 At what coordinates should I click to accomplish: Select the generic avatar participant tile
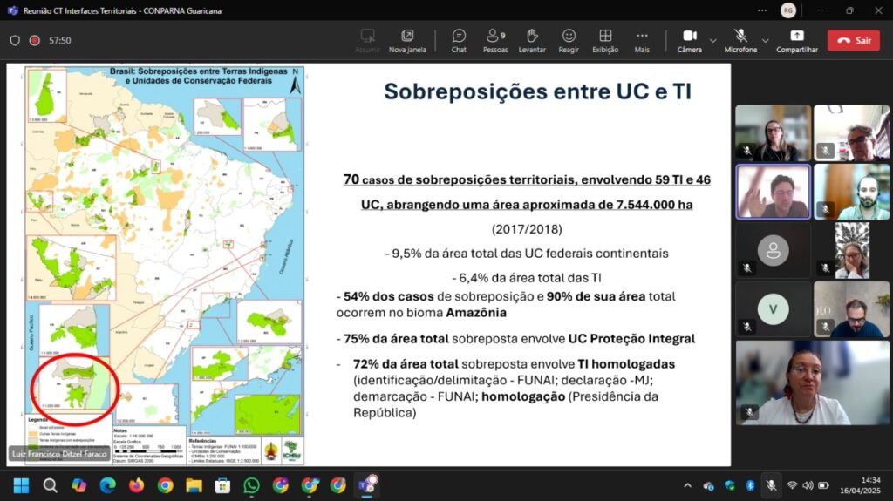point(773,251)
